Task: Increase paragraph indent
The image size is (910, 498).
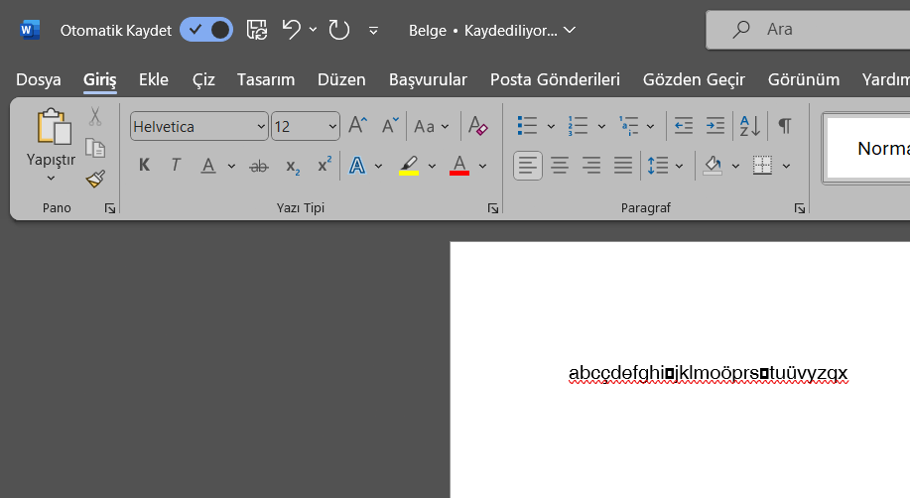Action: click(715, 125)
